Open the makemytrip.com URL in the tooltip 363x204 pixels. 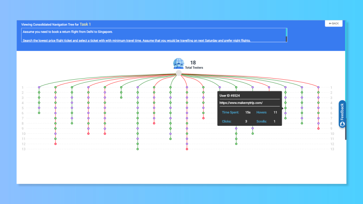(x=241, y=103)
